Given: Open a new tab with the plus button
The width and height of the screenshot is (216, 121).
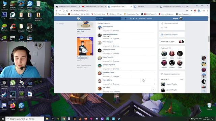Looking at the screenshot, I should [x=187, y=7].
